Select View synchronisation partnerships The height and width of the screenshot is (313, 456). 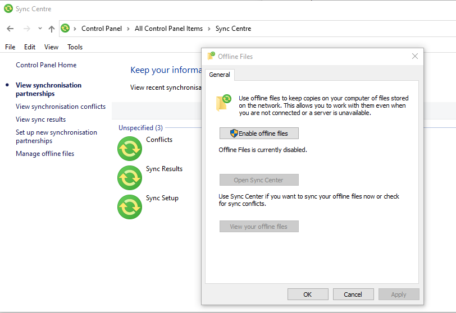pos(48,89)
